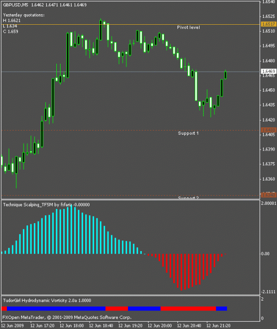277x329 pixels.
Task: Click the -2.1111 histogram scale minimum
Action: pyautogui.click(x=269, y=292)
